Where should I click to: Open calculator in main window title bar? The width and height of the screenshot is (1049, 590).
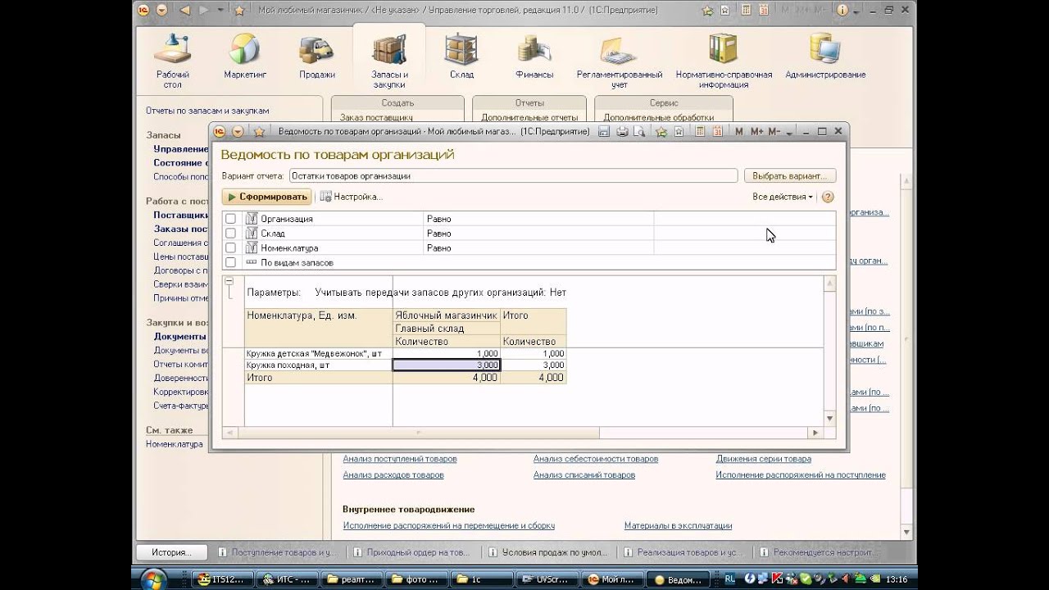coord(745,10)
